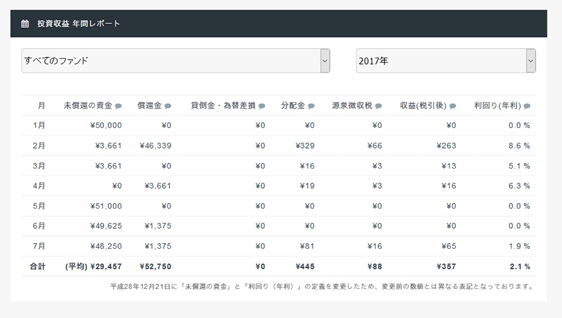The image size is (562, 318).
Task: Select the 合計 row label
Action: coord(37,266)
